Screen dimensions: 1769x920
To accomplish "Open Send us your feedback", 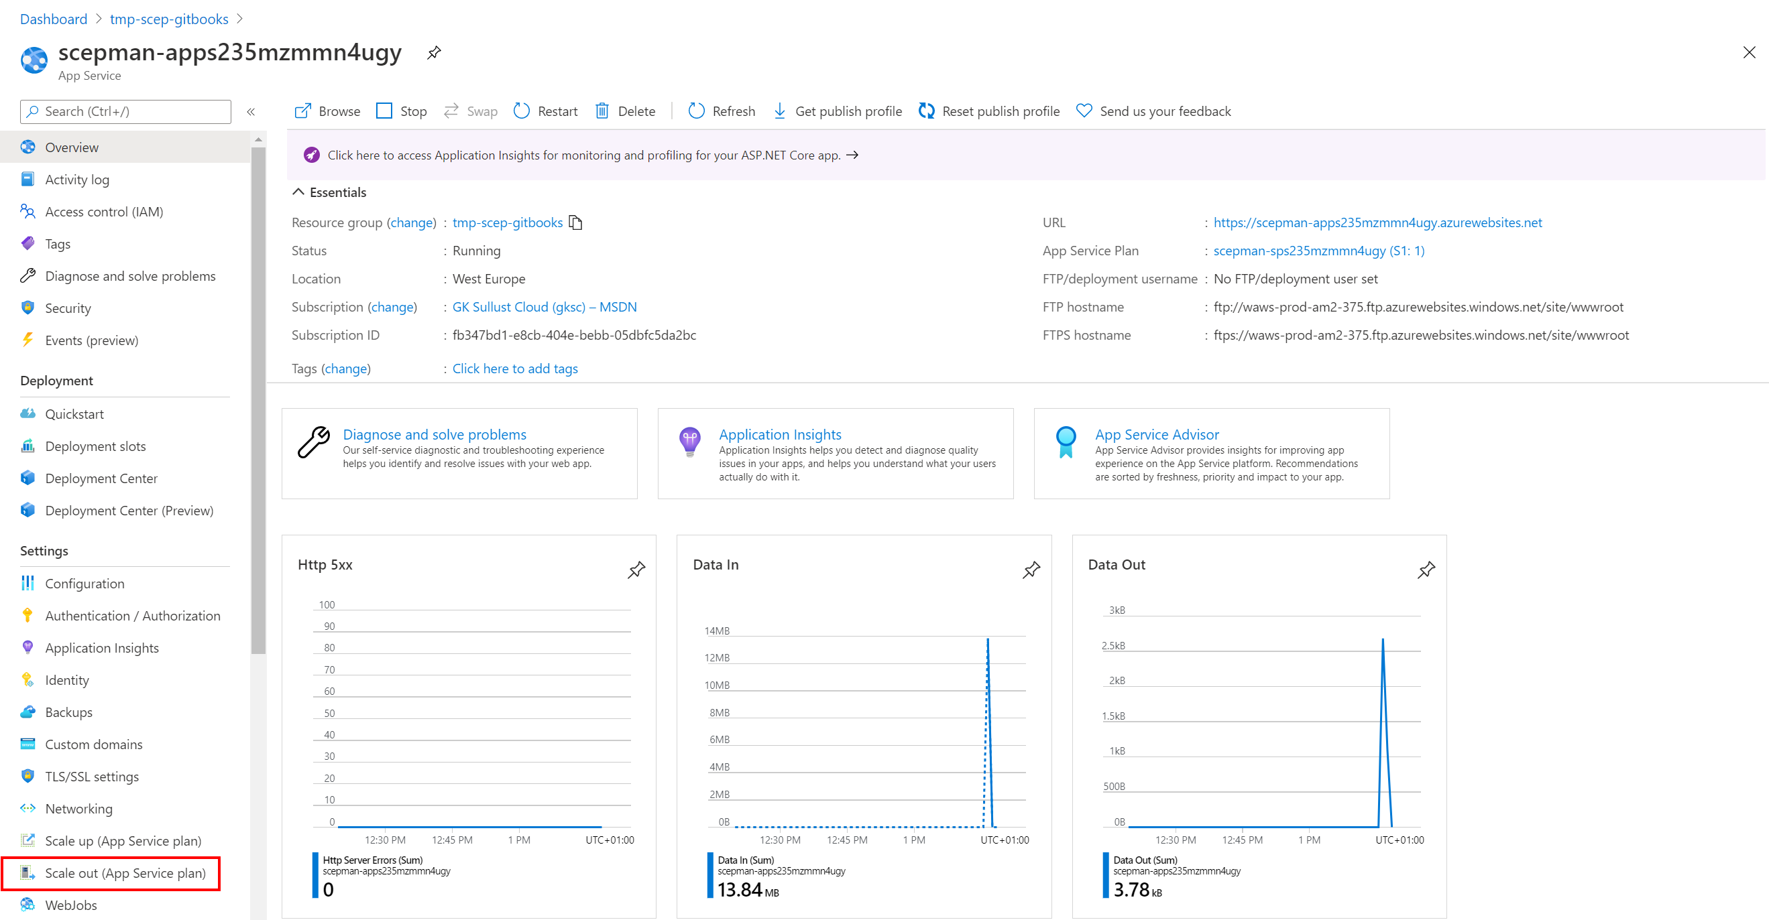I will click(1153, 111).
